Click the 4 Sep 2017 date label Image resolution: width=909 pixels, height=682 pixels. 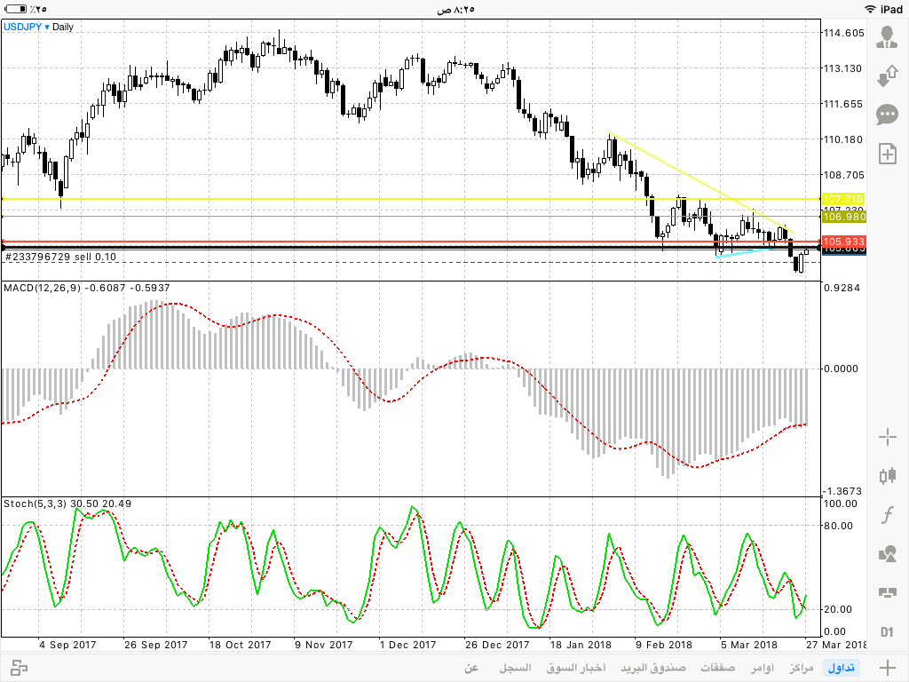point(67,645)
